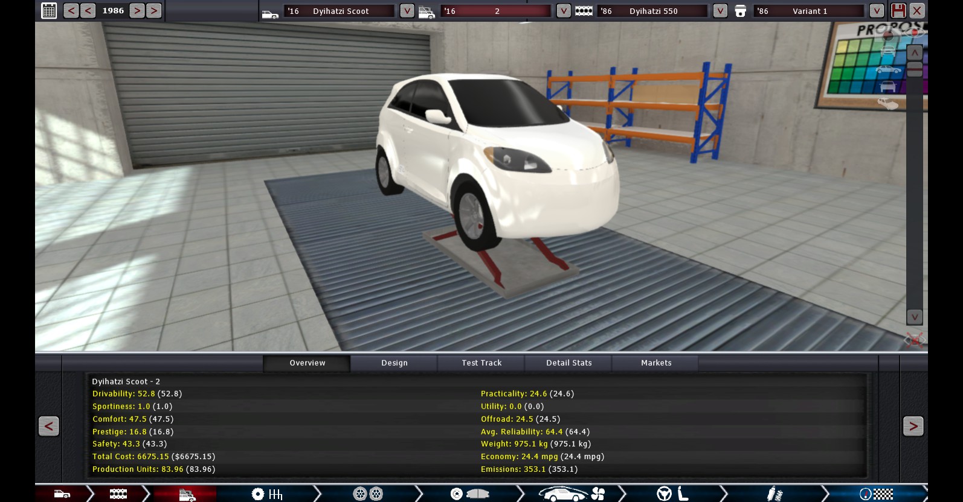Viewport: 963px width, 502px height.
Task: Open the Design tab
Action: click(x=394, y=363)
